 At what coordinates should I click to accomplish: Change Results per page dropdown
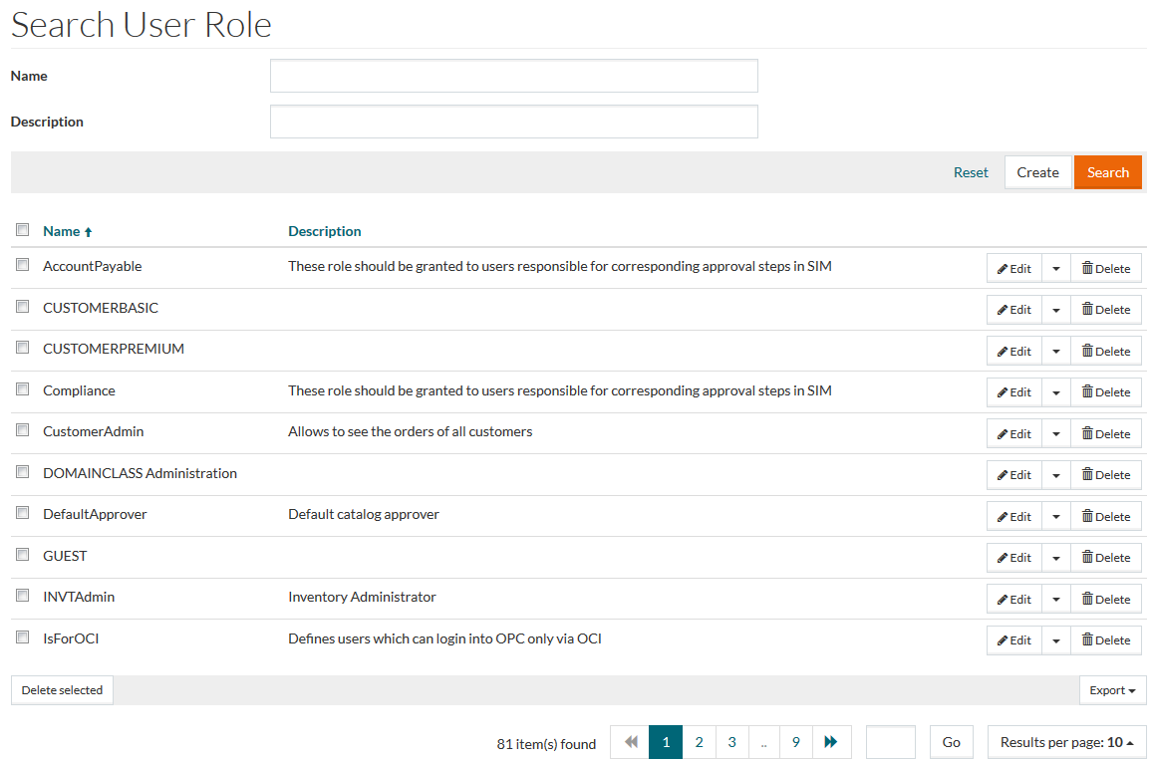[1066, 742]
